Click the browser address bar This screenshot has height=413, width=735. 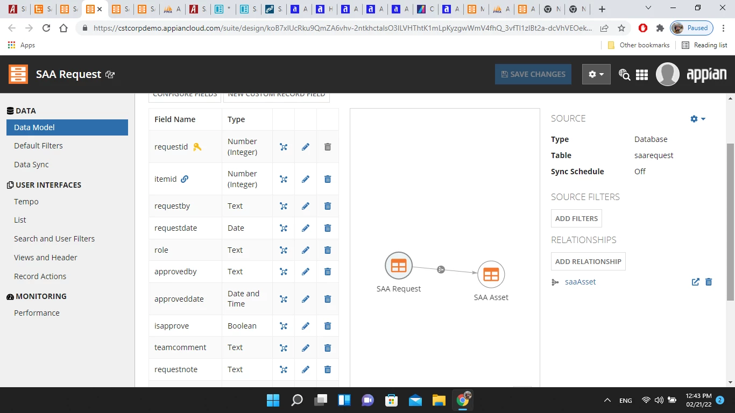click(343, 28)
